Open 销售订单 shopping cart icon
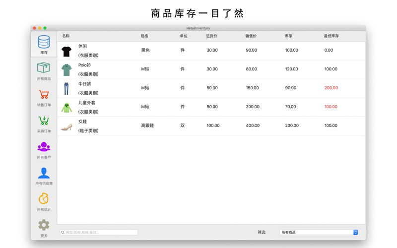The image size is (397, 248). [x=44, y=95]
